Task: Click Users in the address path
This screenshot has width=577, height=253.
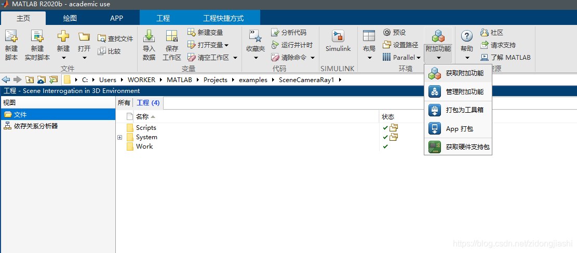Action: [108, 80]
